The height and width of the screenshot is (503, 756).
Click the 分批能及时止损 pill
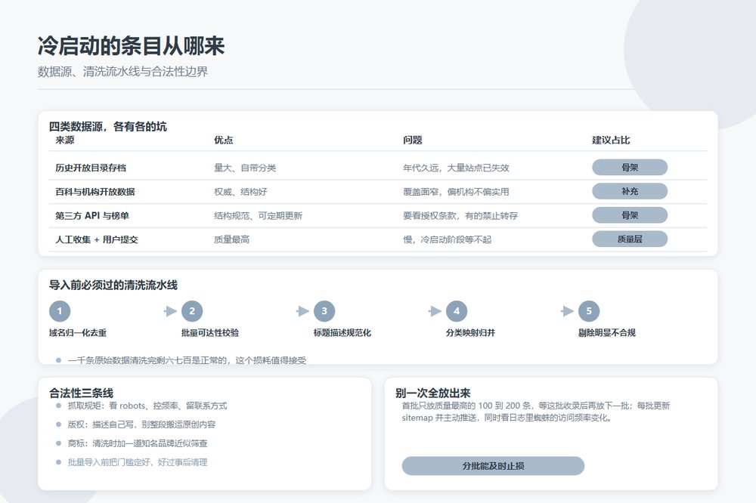pyautogui.click(x=493, y=466)
